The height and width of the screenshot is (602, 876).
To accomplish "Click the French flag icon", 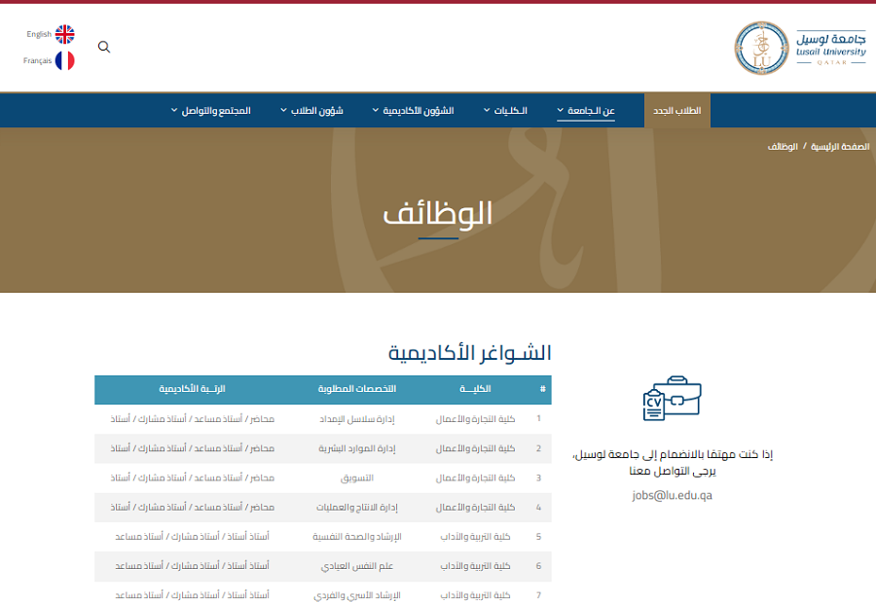I will [65, 60].
